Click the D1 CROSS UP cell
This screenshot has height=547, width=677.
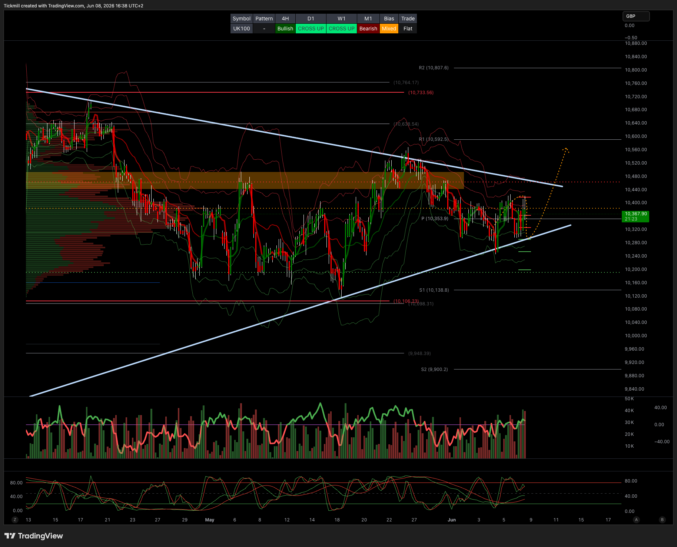tap(311, 29)
